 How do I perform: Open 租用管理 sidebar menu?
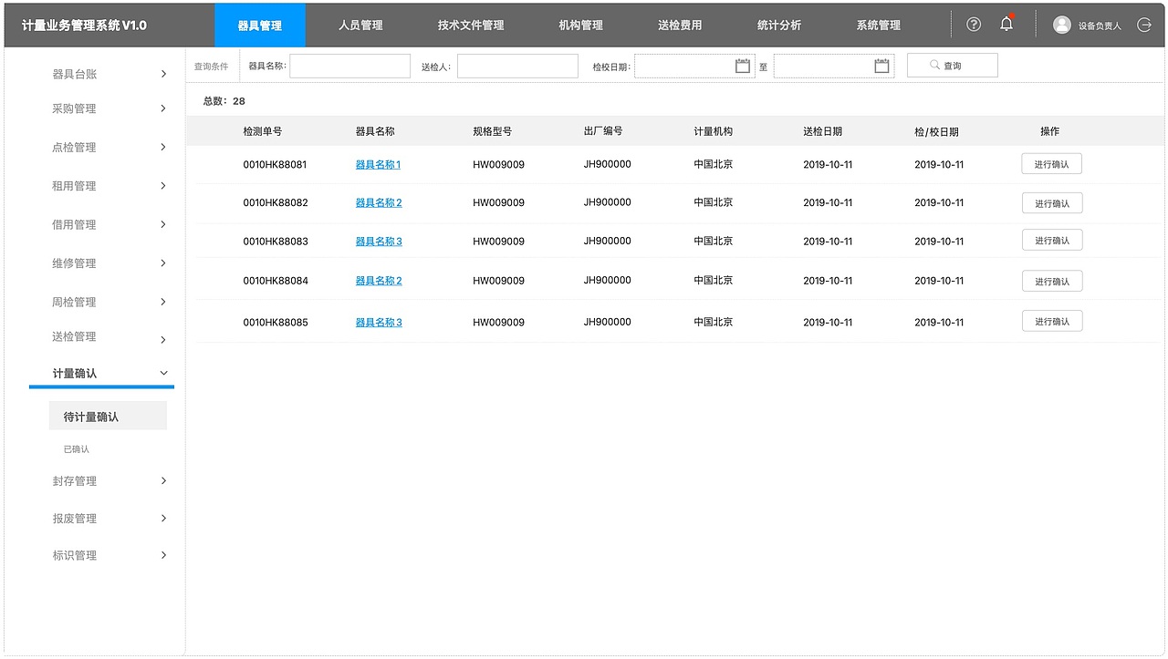74,186
